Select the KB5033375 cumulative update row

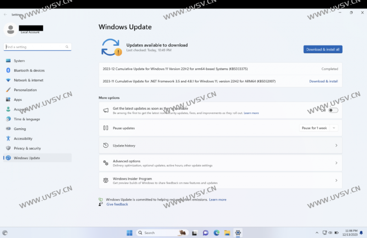(221, 69)
